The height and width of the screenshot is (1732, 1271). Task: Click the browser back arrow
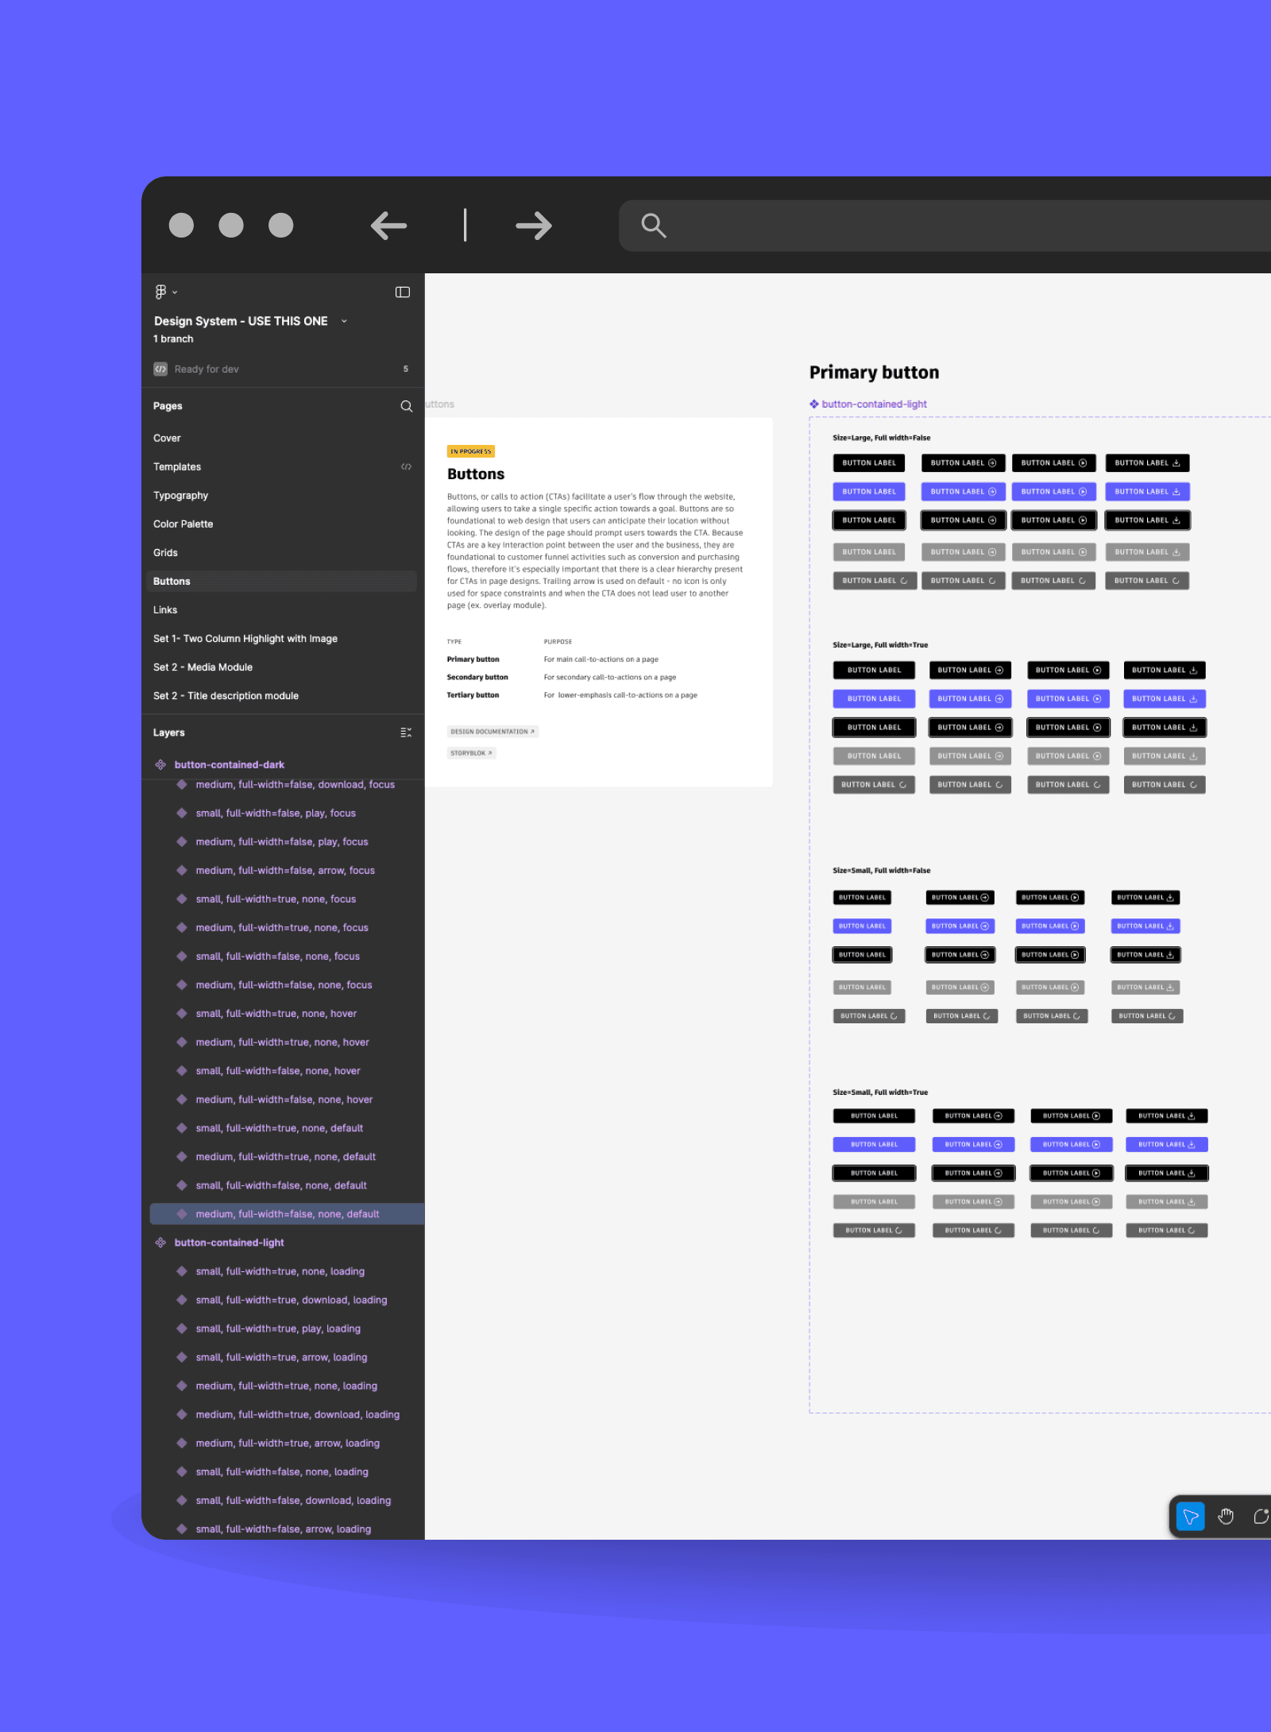(388, 226)
